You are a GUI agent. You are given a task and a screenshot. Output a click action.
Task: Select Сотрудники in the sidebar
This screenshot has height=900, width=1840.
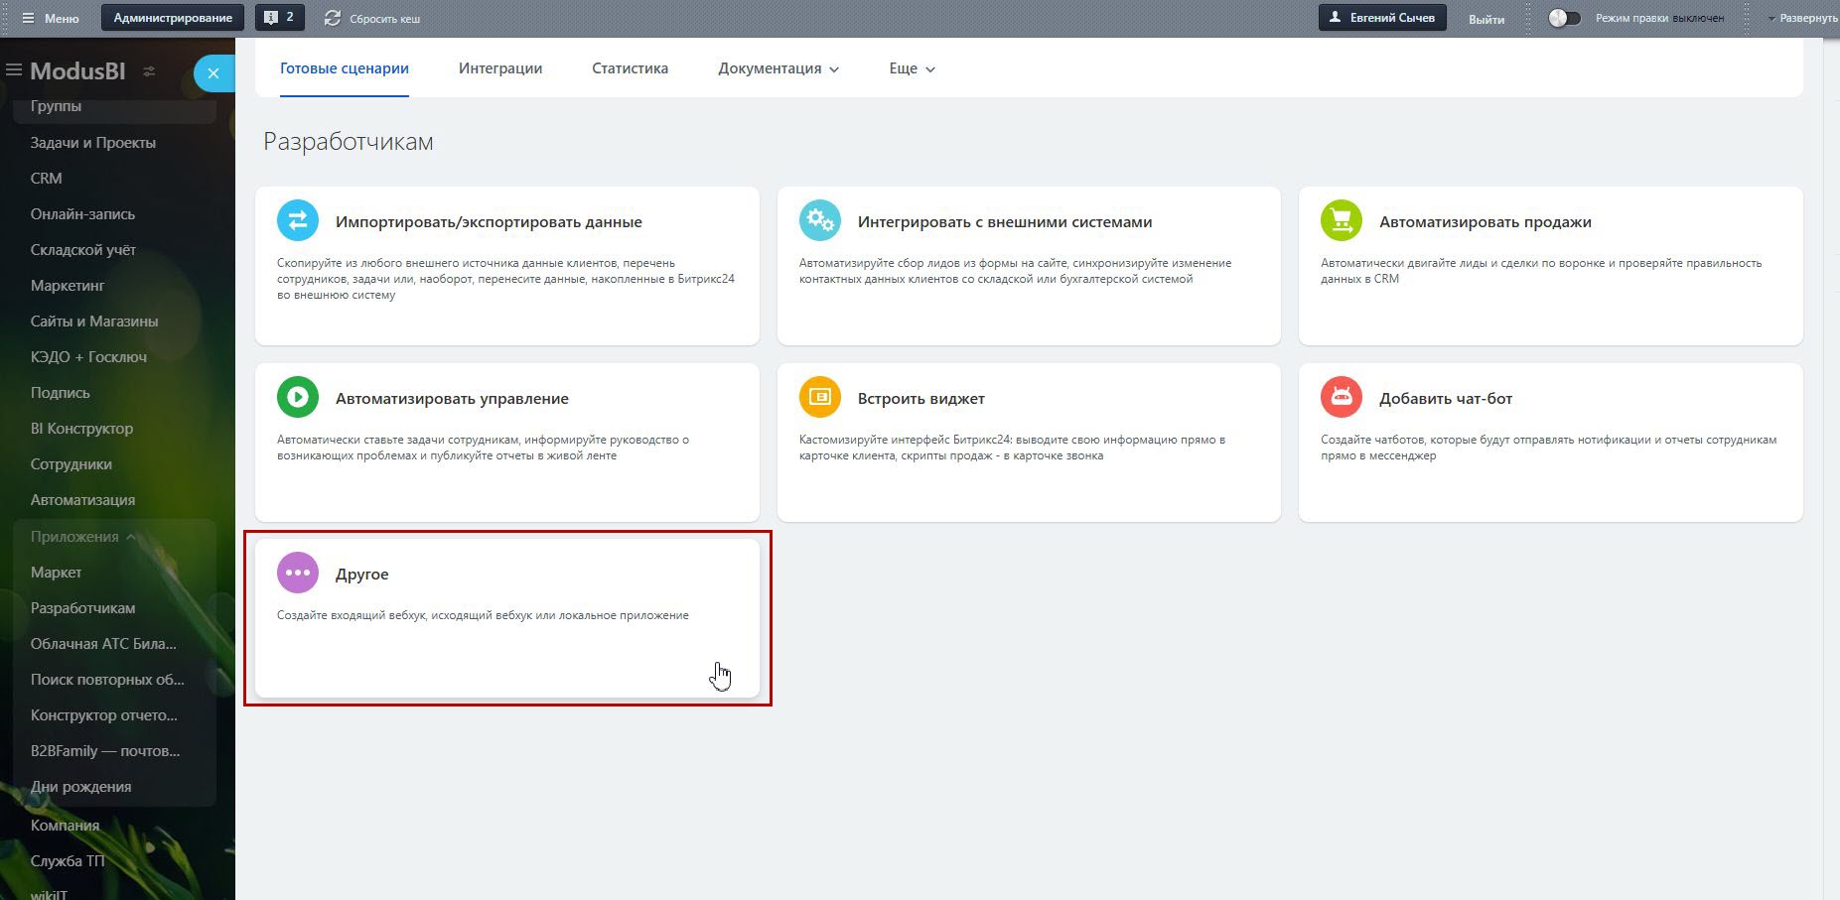coord(71,464)
